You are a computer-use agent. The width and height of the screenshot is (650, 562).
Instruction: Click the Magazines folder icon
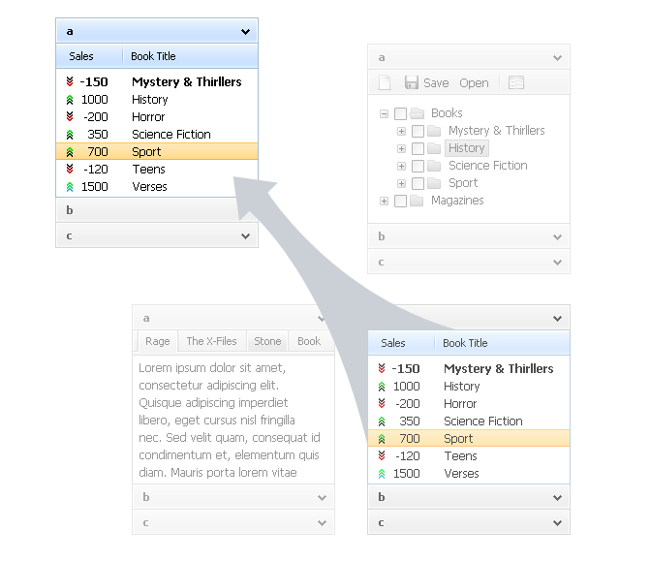click(x=418, y=201)
